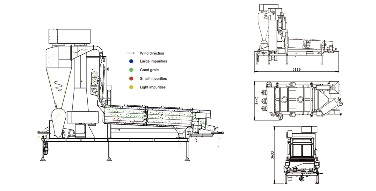Click the 5110 length dimension value

(296, 69)
